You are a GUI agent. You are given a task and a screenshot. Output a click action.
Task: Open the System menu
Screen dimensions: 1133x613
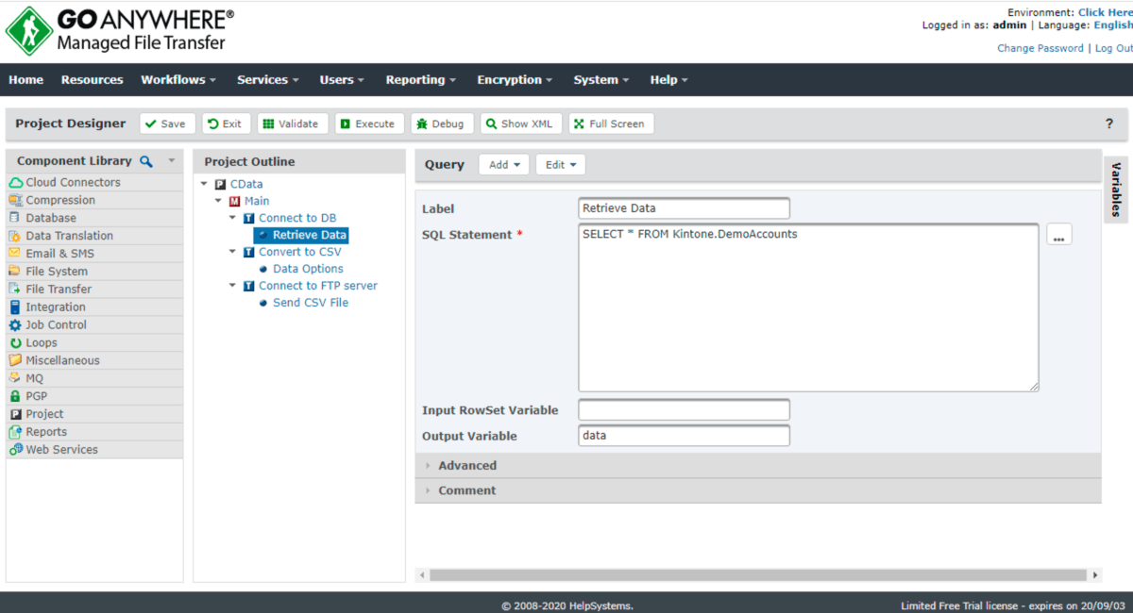tap(601, 80)
